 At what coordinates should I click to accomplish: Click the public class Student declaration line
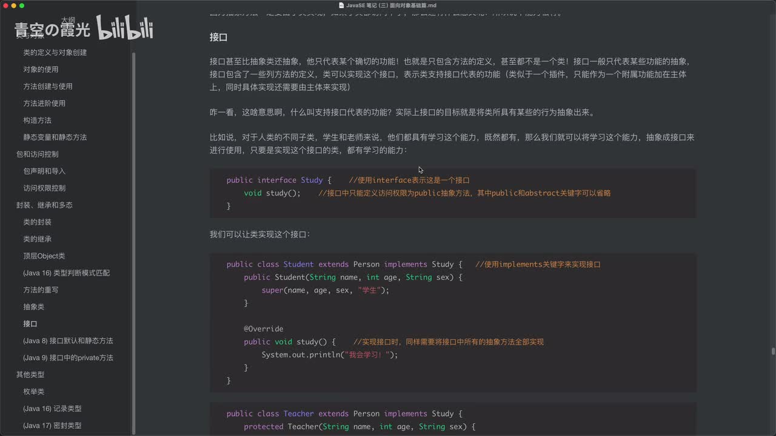point(344,264)
